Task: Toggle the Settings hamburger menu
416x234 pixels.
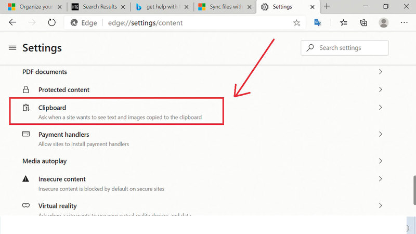Action: pyautogui.click(x=12, y=48)
